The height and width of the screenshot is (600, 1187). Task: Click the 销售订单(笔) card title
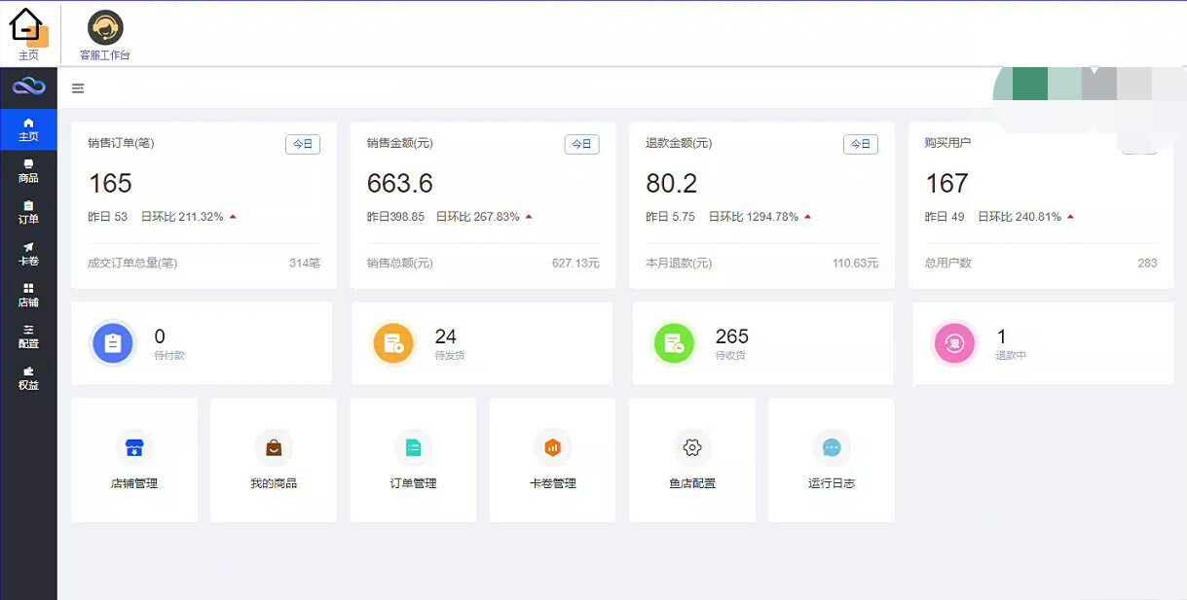coord(121,143)
